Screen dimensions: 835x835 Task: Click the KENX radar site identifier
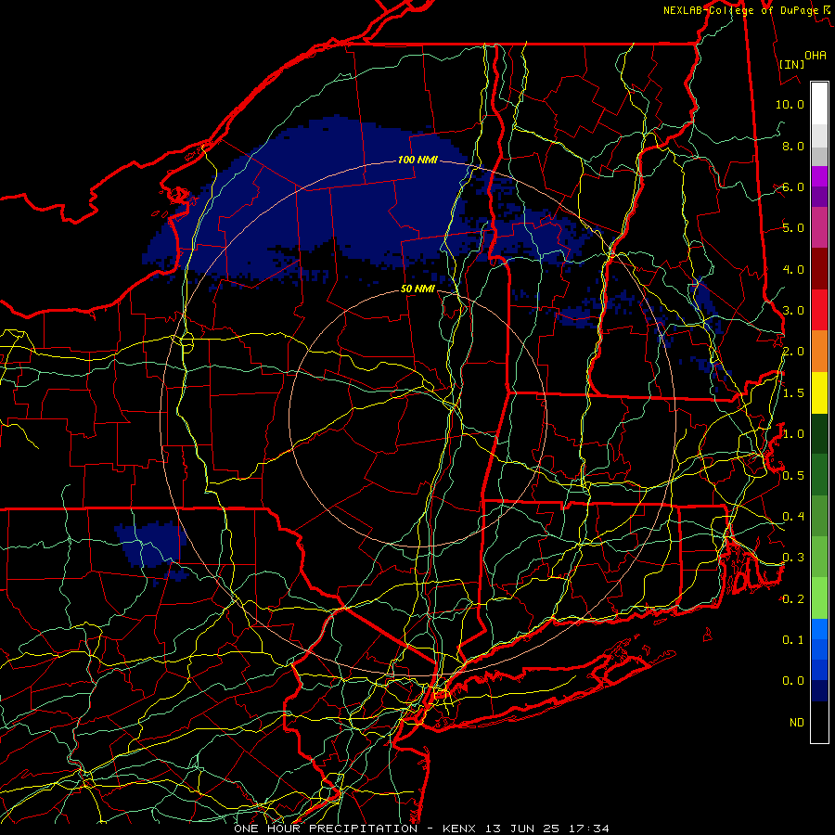point(461,829)
